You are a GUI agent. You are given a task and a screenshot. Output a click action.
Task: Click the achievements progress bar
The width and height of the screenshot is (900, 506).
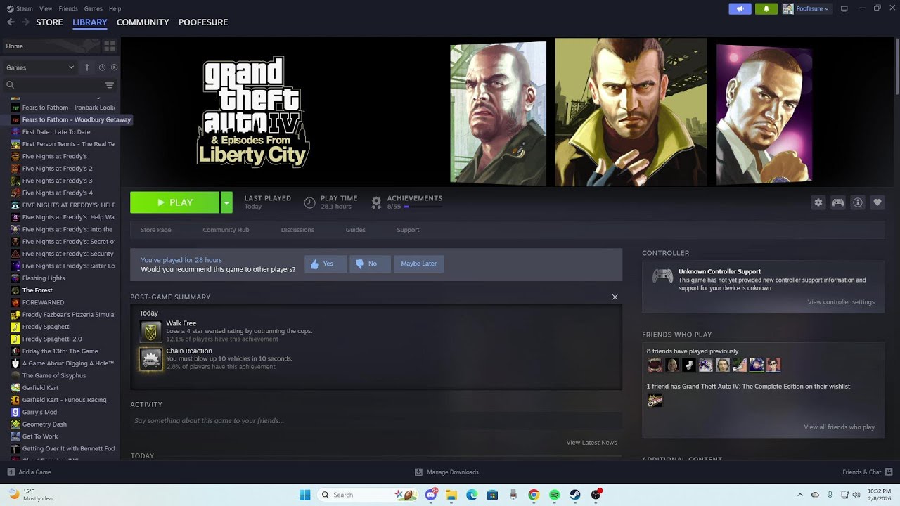pos(423,207)
